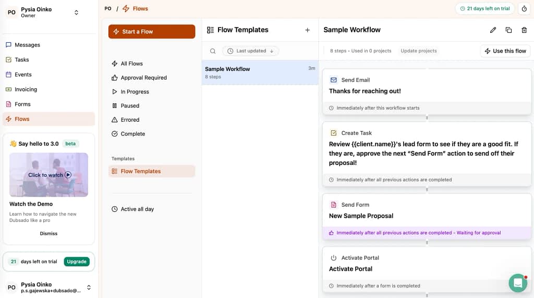Open the Last updated sort dropdown
Screen dimensions: 534x298
click(250, 51)
